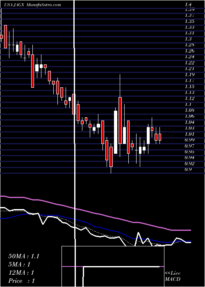Click the Price : 1 legend entry

(x=21, y=281)
